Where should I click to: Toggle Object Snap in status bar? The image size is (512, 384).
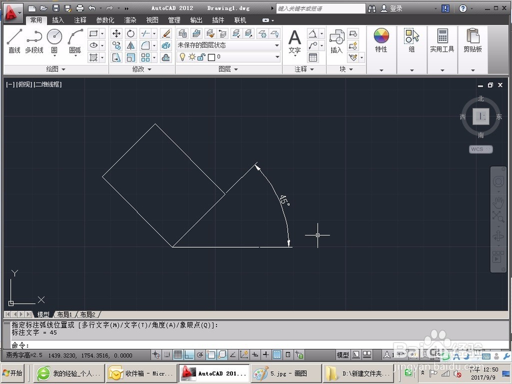click(x=211, y=355)
